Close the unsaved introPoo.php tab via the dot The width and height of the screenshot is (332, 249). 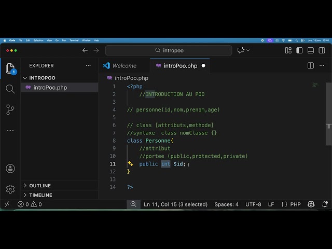point(203,66)
